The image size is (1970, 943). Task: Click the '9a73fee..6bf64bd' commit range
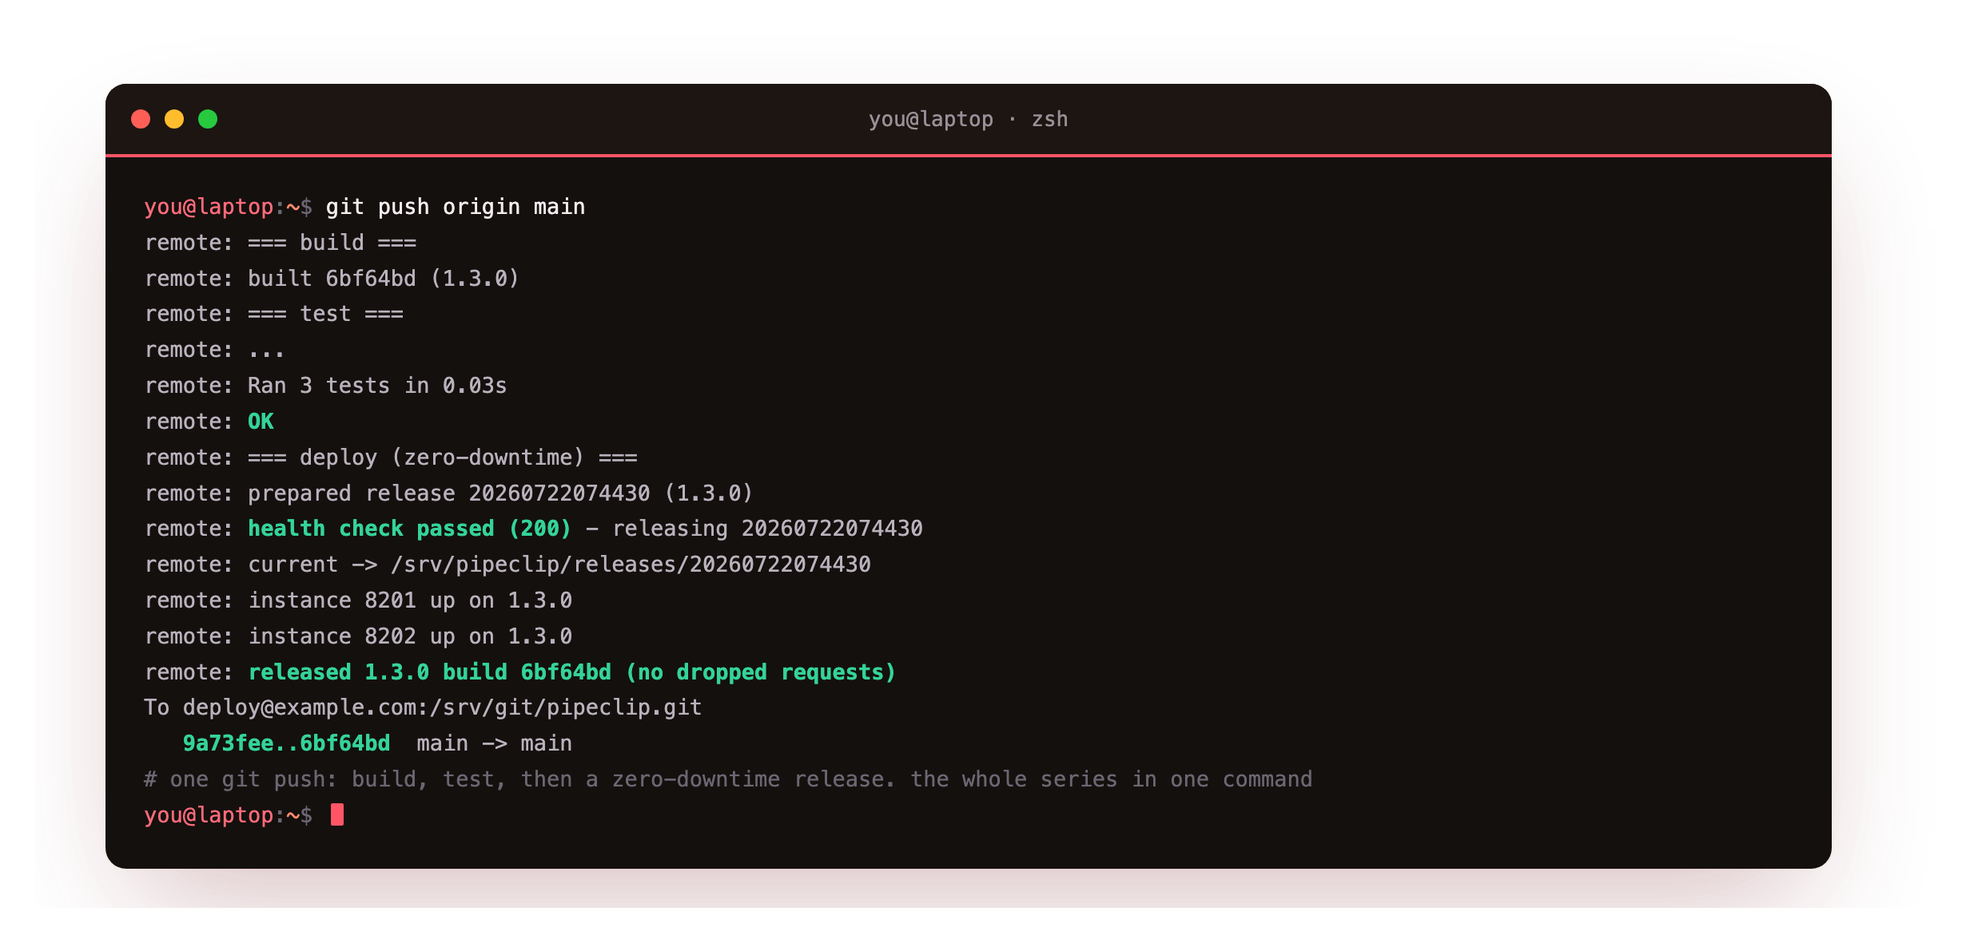(x=287, y=743)
